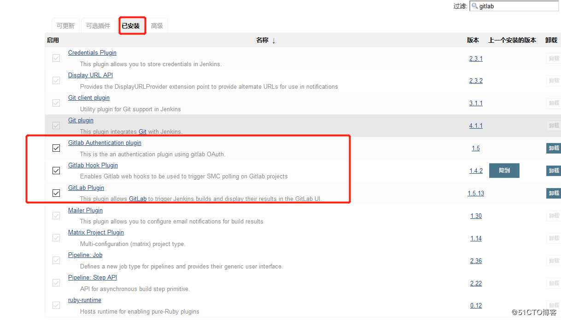This screenshot has height=320, width=561.
Task: Switch to the 可更新 tab
Action: pyautogui.click(x=65, y=26)
